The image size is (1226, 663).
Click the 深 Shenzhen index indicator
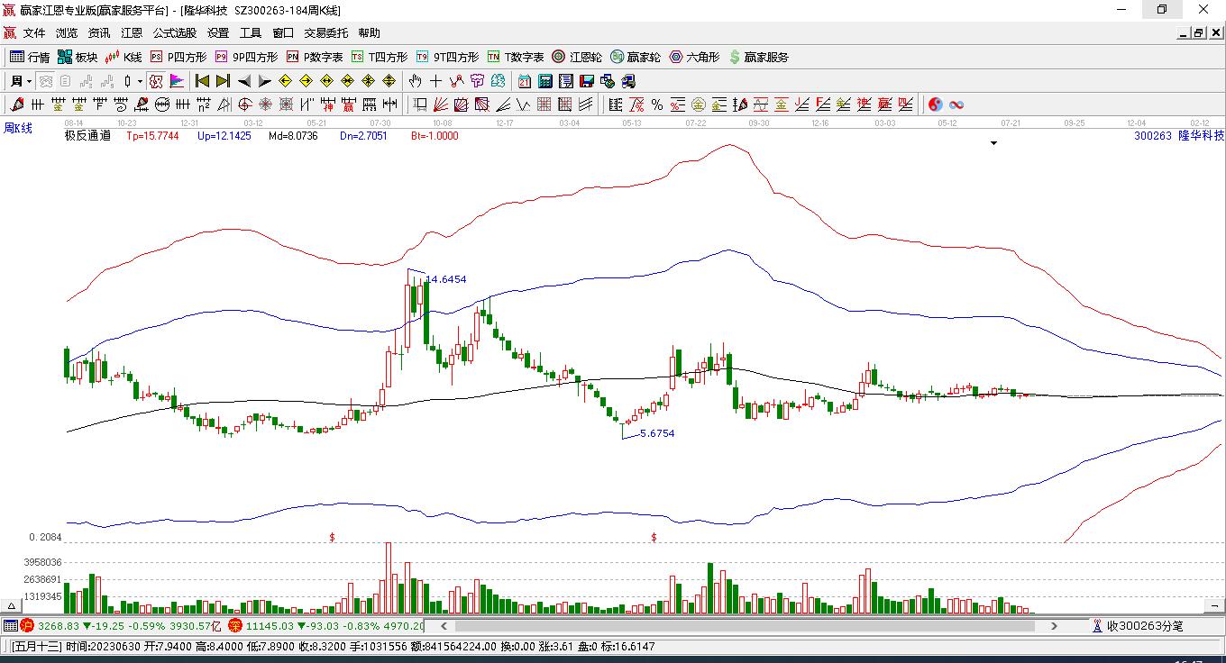235,626
